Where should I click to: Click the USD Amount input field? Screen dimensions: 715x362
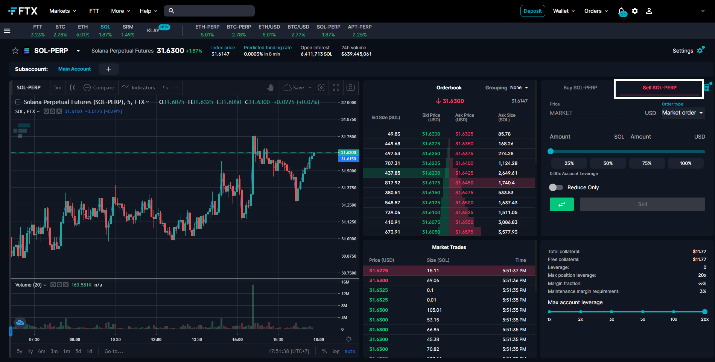click(x=668, y=137)
